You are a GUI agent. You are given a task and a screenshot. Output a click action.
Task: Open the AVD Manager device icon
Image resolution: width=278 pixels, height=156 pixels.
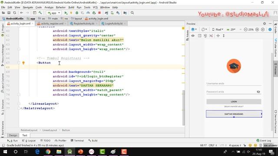coord(112,13)
